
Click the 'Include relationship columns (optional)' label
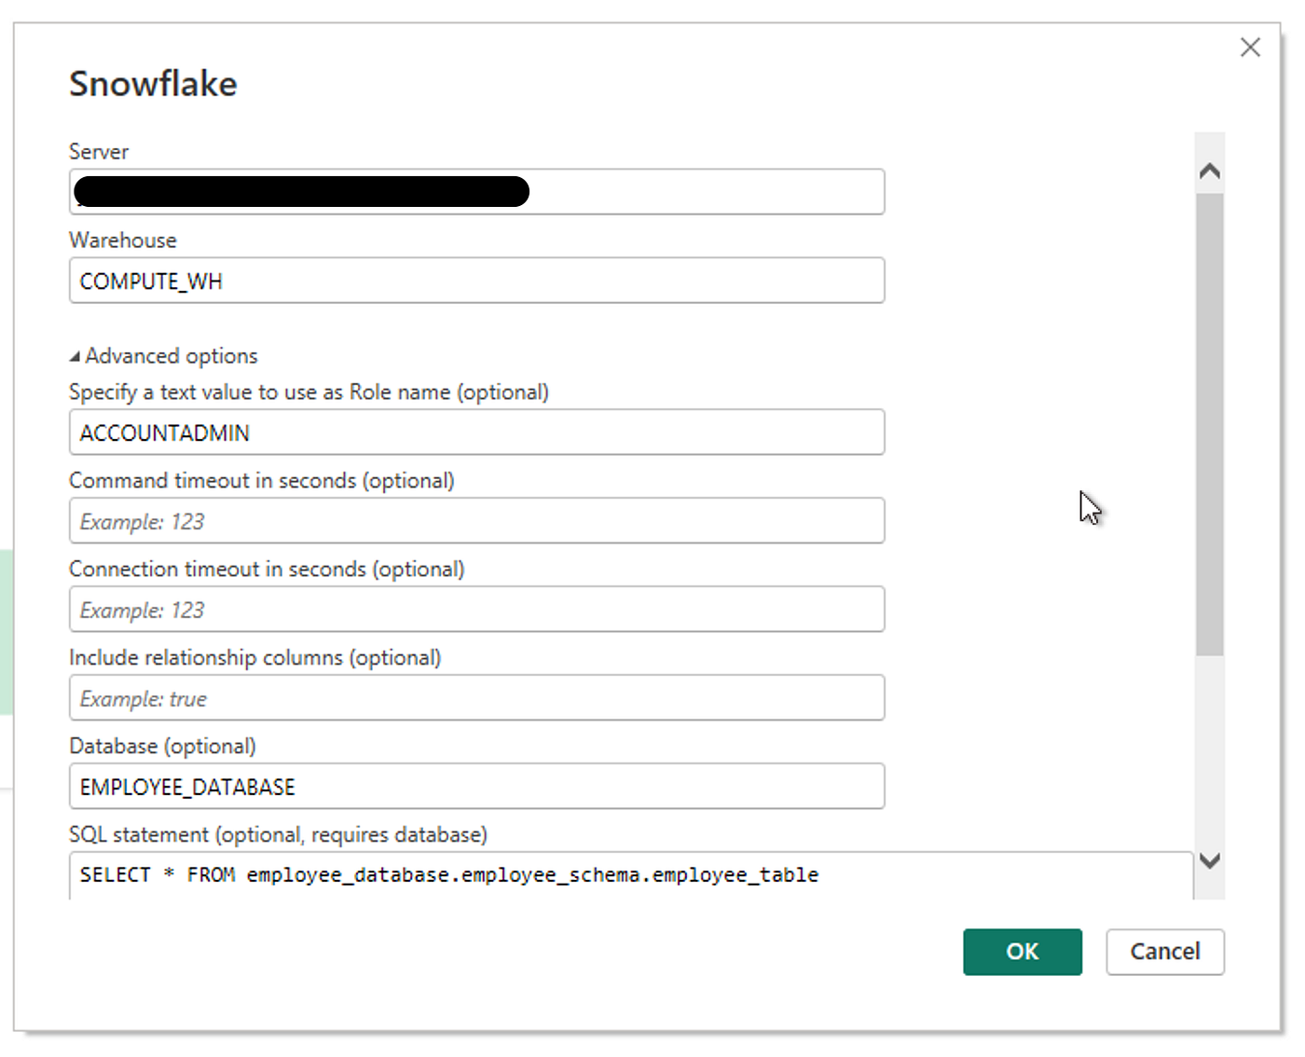click(x=255, y=658)
